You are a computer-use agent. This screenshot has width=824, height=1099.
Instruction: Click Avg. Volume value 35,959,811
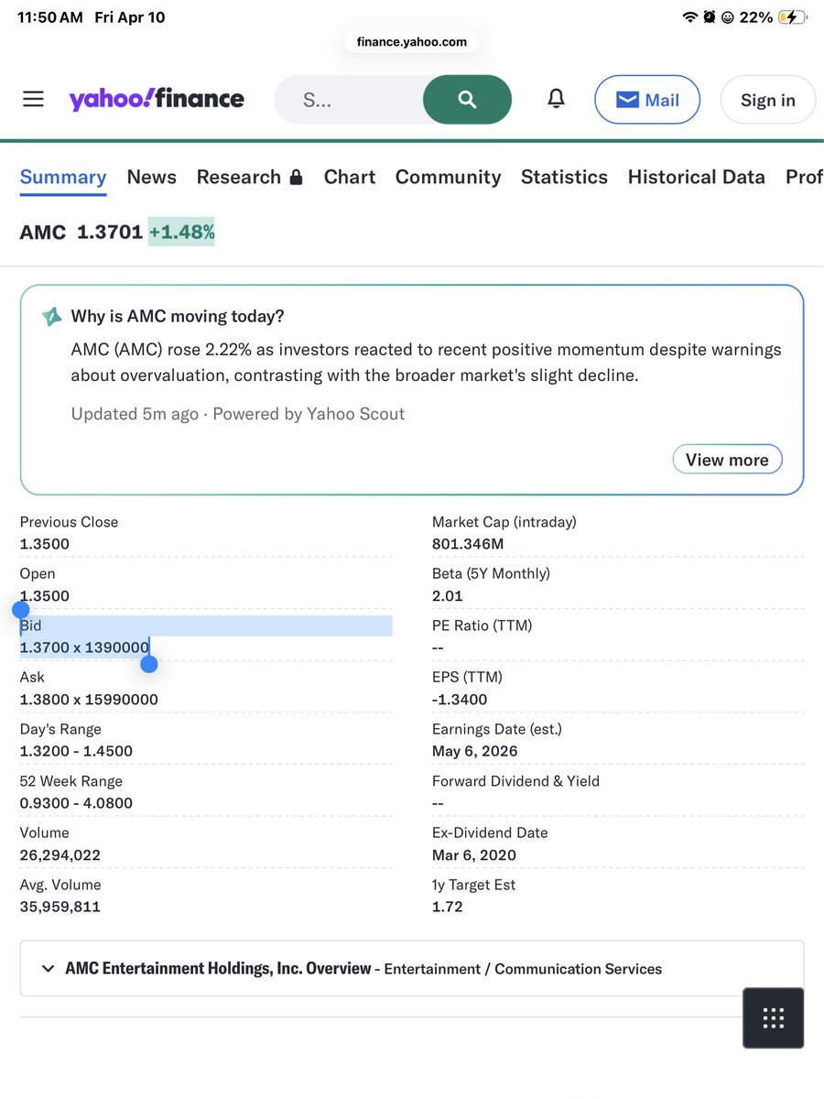(60, 907)
